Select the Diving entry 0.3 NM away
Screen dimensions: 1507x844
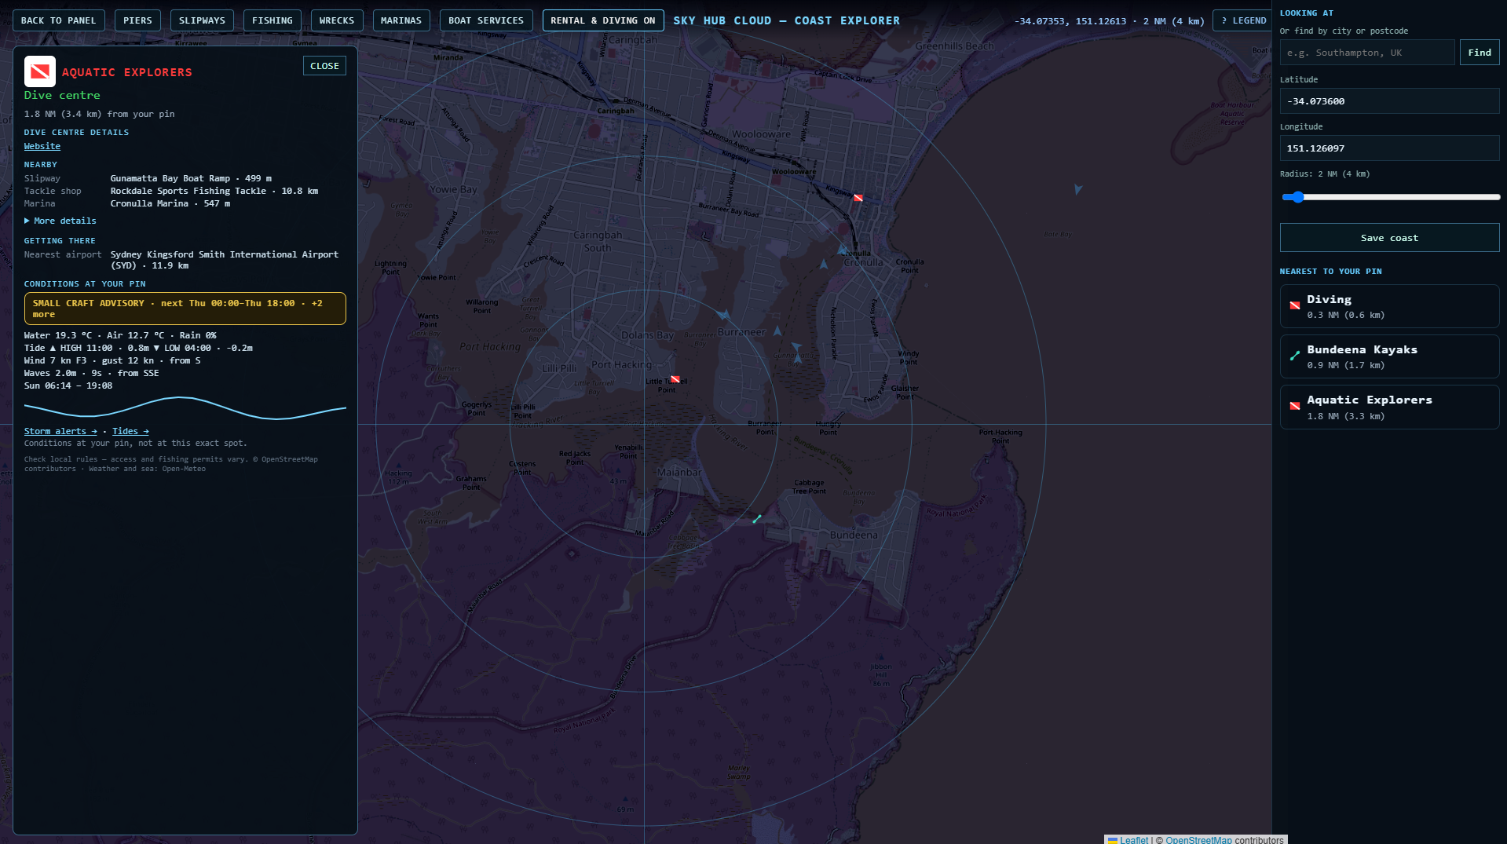[x=1389, y=306]
